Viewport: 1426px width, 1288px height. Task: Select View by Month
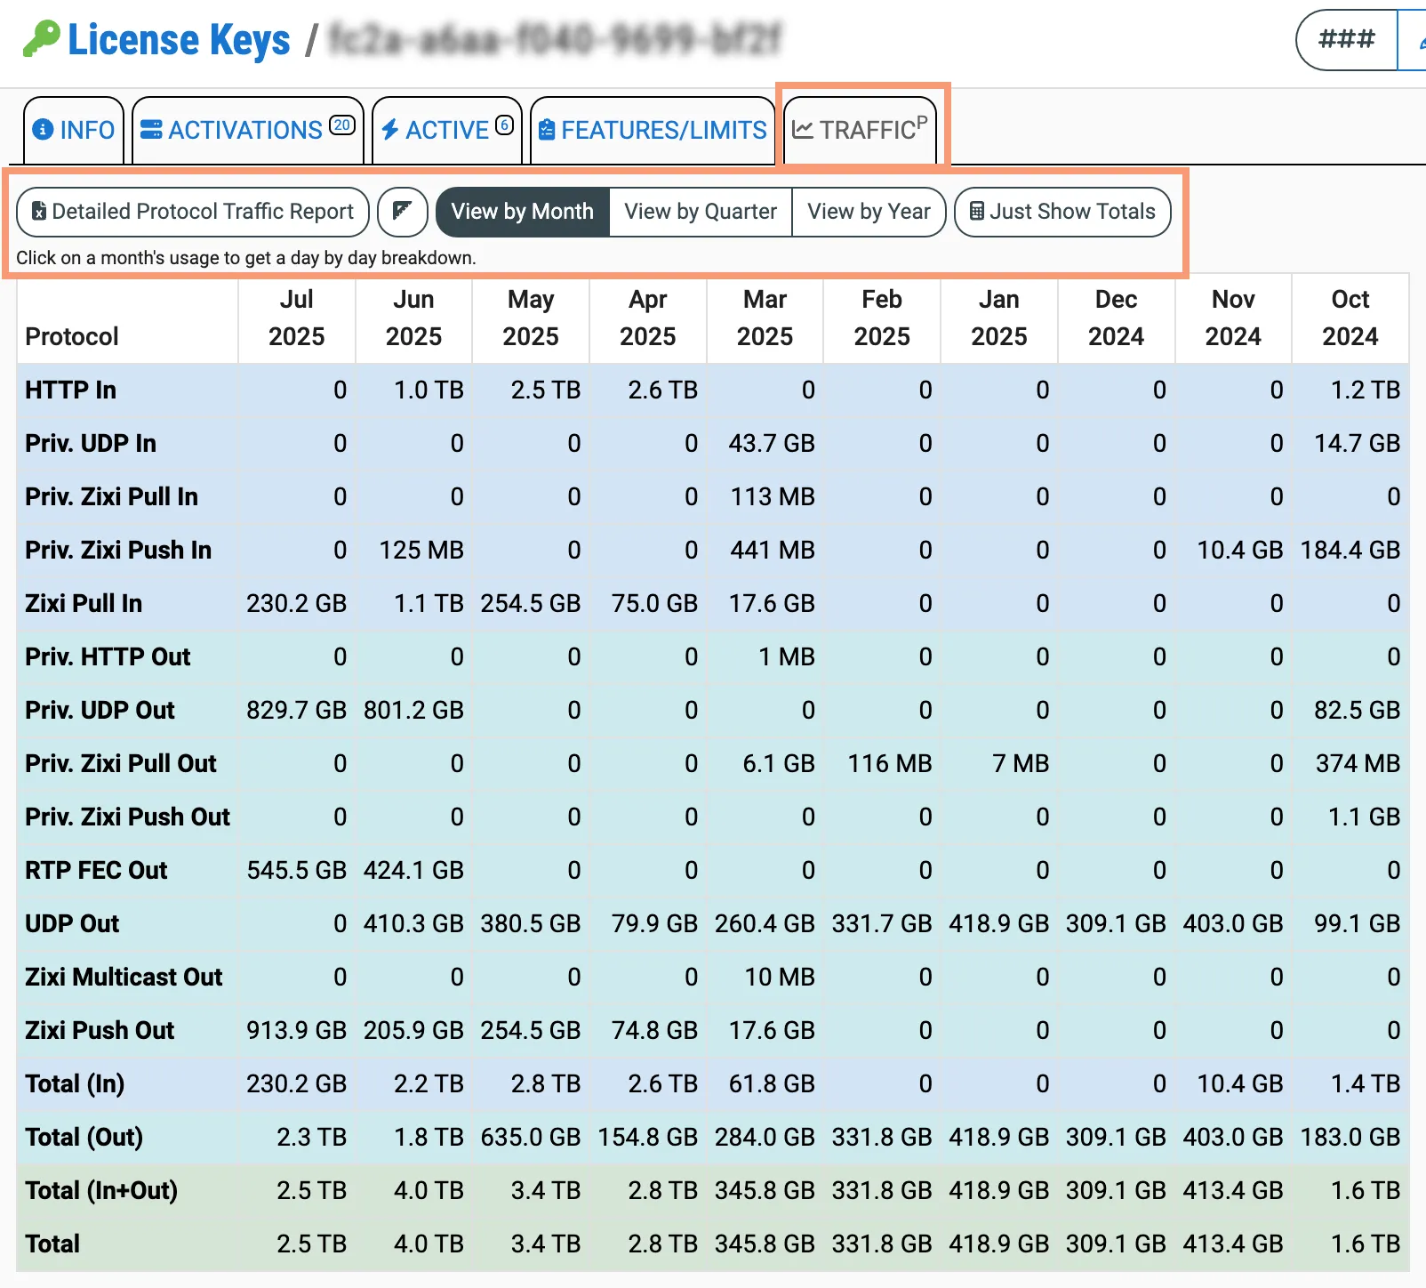(522, 212)
